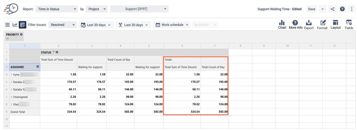
Task: Click the Save button
Action: click(312, 9)
